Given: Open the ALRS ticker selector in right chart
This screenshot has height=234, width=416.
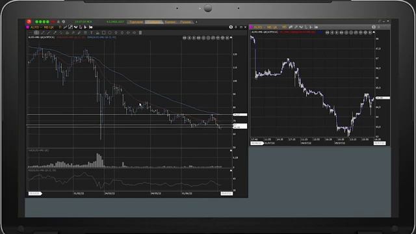Looking at the screenshot, I should (257, 27).
